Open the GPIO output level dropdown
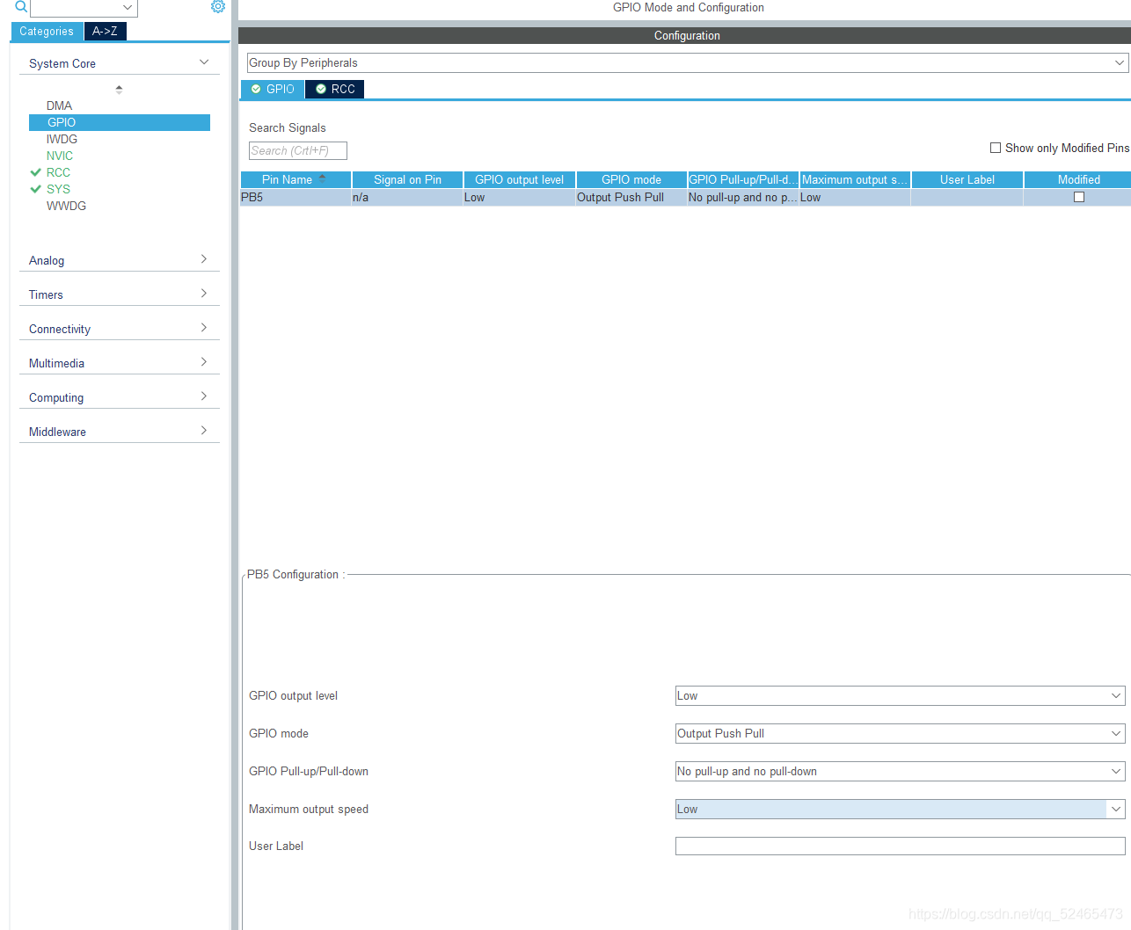 [900, 695]
